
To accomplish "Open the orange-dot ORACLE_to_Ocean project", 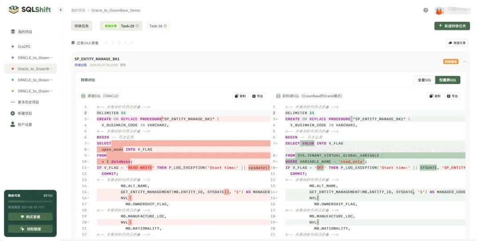I will pyautogui.click(x=30, y=91).
